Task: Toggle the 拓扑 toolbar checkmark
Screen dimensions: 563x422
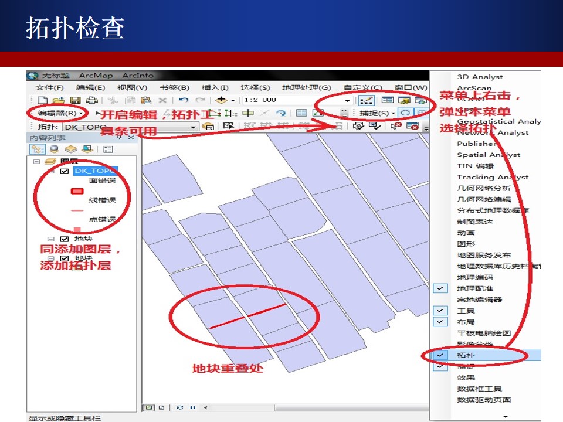Action: pos(440,355)
